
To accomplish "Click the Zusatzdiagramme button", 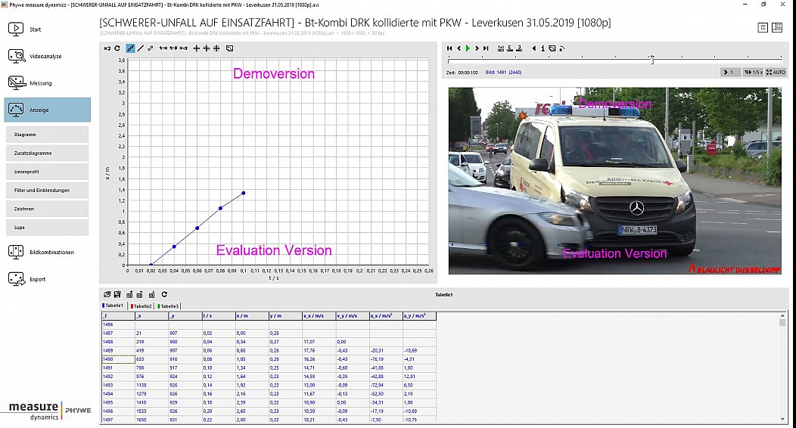I will click(47, 154).
